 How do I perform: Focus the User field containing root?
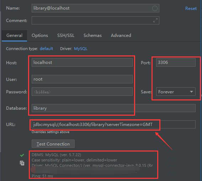click(x=82, y=79)
